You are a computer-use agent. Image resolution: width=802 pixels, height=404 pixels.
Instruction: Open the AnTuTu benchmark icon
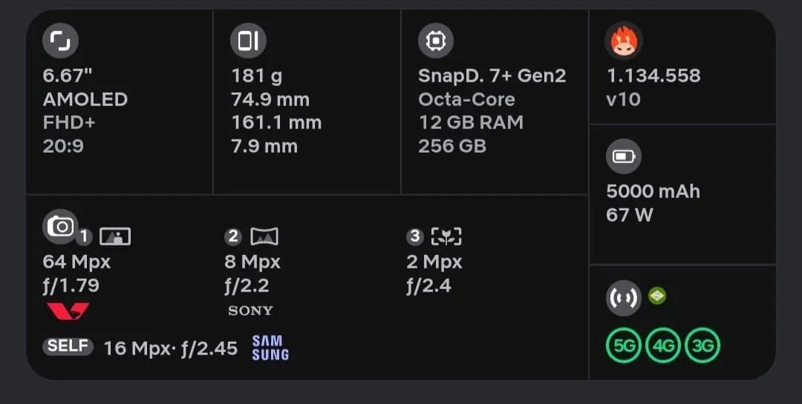(x=624, y=40)
